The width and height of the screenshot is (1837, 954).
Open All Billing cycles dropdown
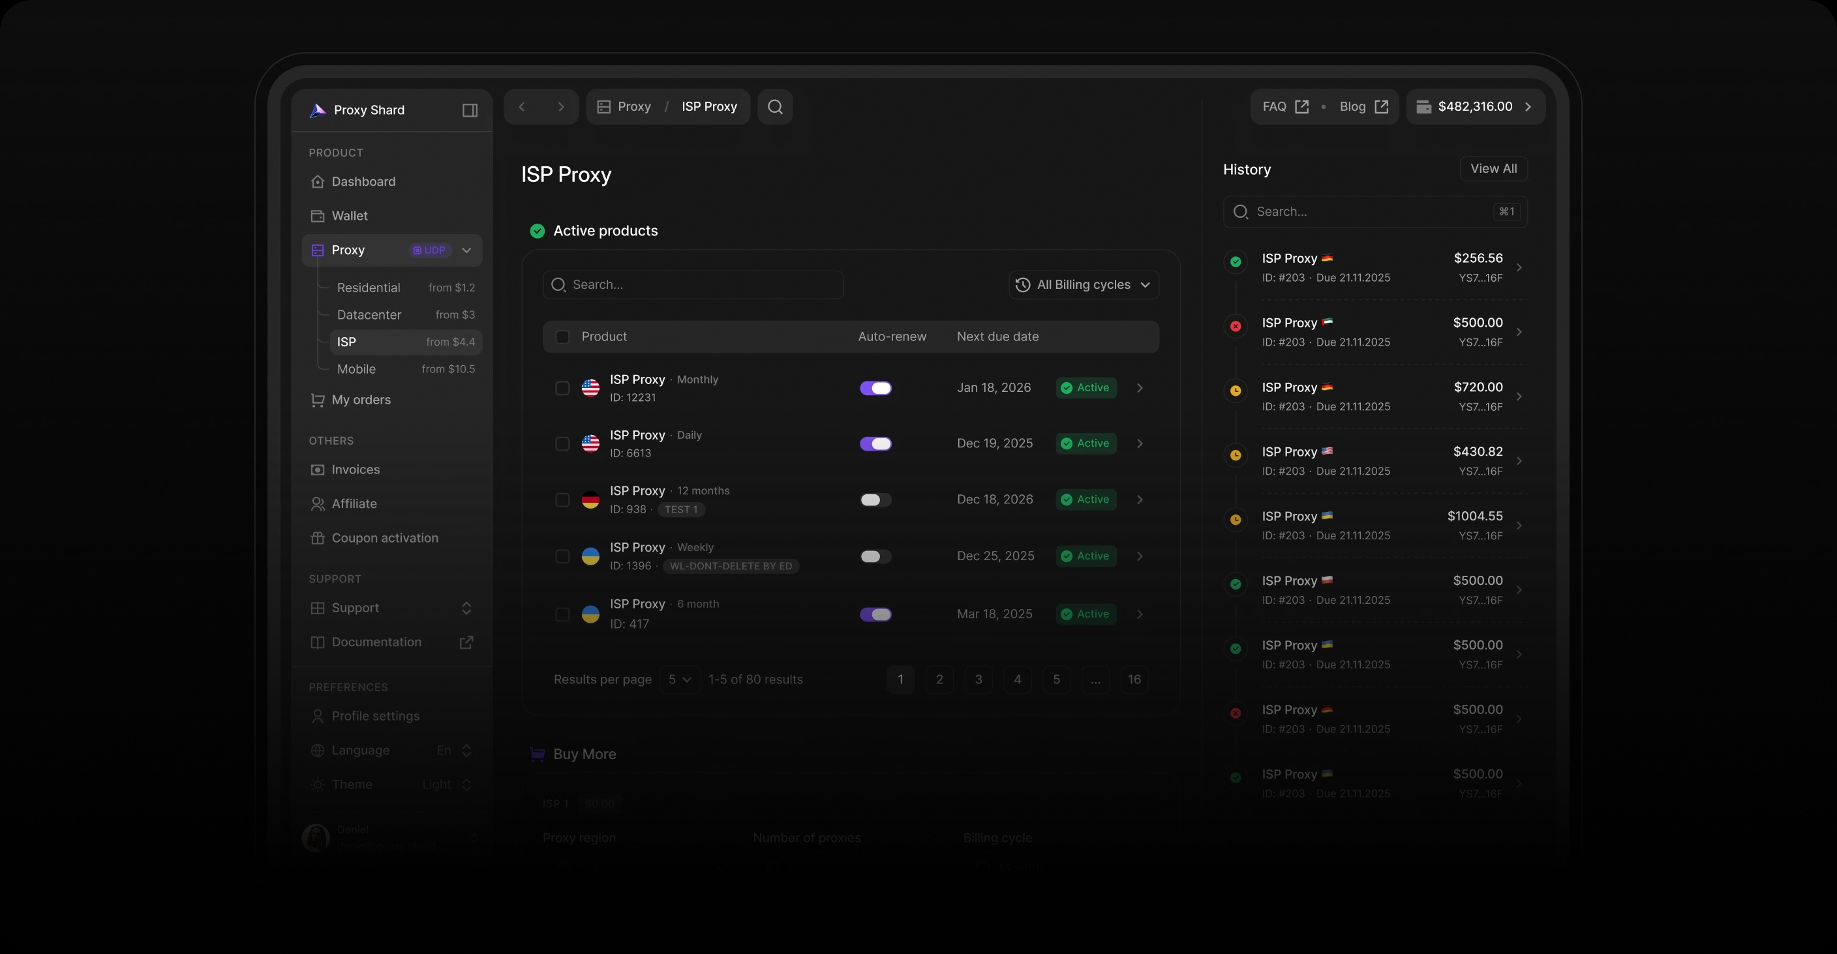pyautogui.click(x=1084, y=284)
